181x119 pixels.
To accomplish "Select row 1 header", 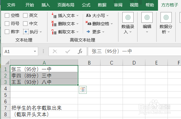I will [x=5, y=69].
